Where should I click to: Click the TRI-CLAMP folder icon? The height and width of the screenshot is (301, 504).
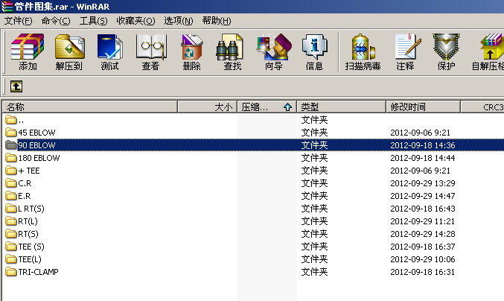tap(11, 272)
